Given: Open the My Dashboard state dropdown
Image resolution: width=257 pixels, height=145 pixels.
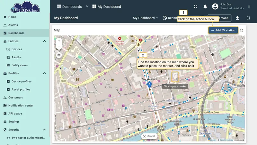Looking at the screenshot, I should 146,18.
